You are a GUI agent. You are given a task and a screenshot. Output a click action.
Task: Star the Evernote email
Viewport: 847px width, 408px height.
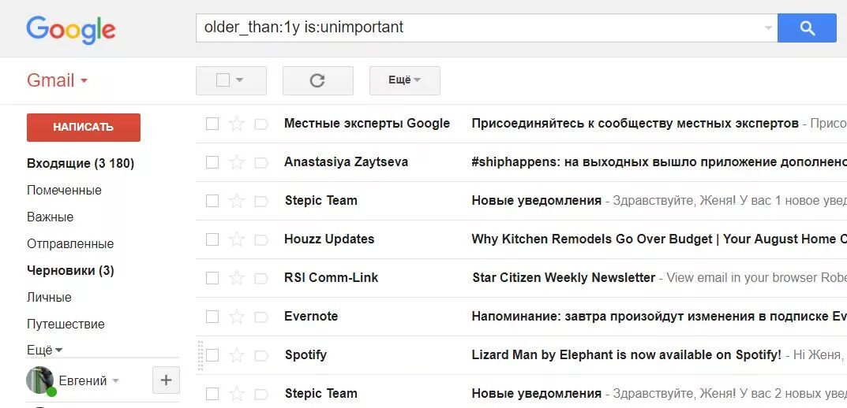236,317
